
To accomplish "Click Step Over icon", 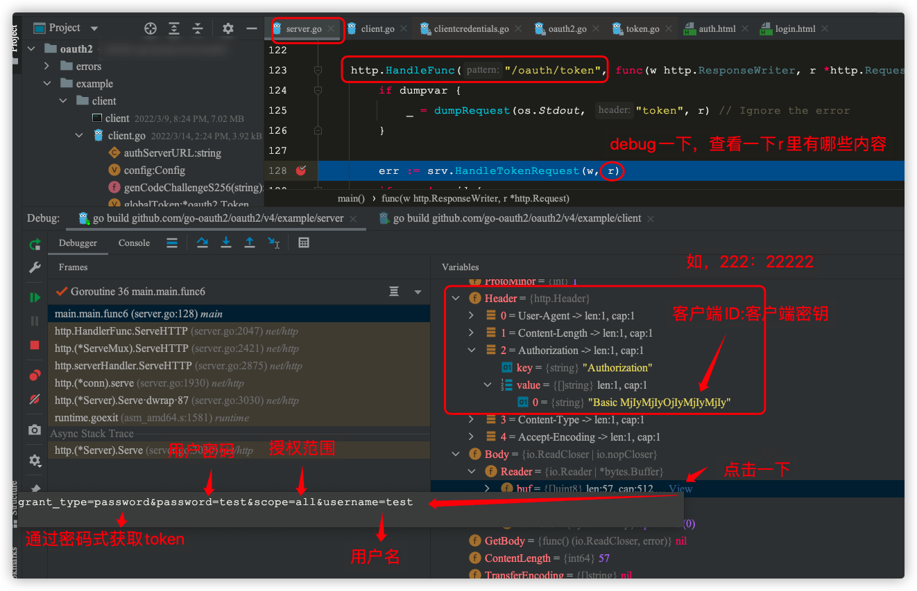I will (x=203, y=242).
